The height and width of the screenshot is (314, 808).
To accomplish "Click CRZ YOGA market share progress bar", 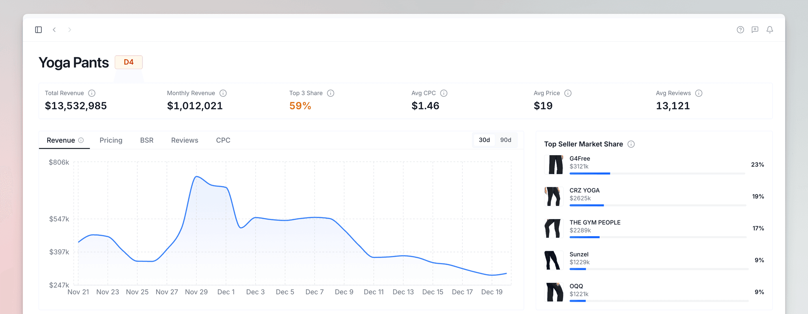I will (658, 205).
